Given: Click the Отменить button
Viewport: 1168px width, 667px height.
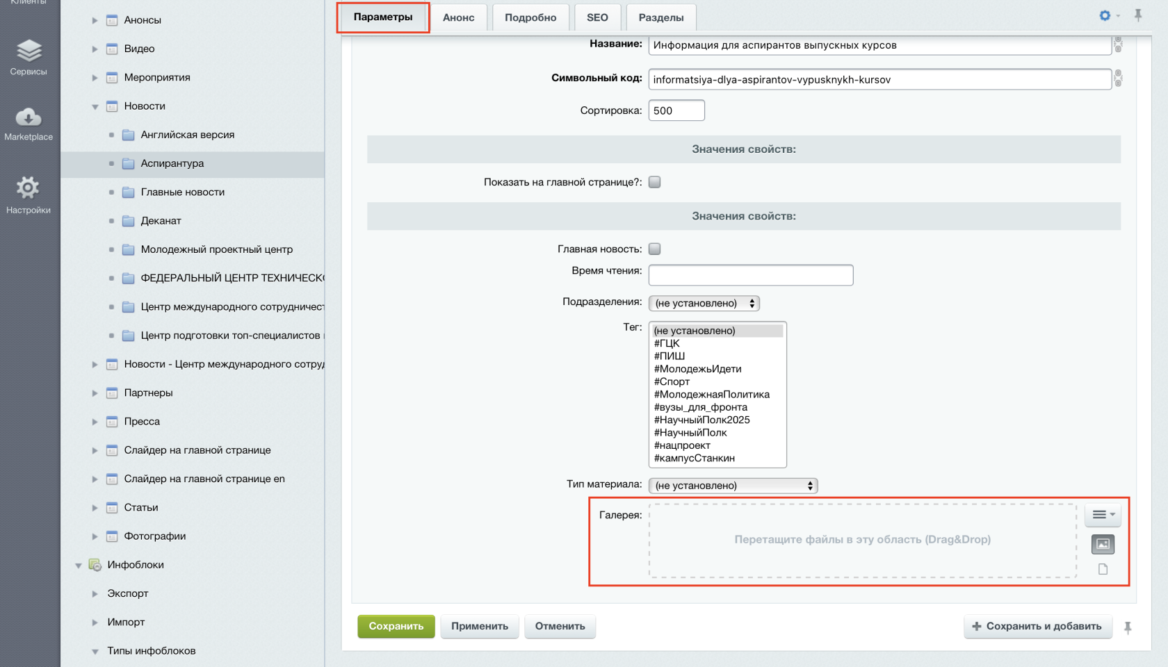Looking at the screenshot, I should coord(560,626).
